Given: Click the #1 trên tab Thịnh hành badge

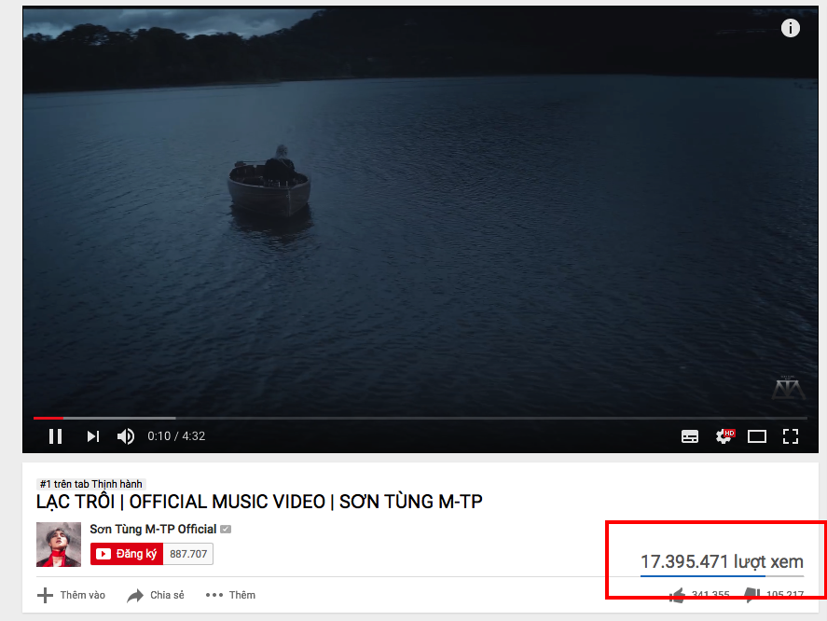Looking at the screenshot, I should click(91, 484).
